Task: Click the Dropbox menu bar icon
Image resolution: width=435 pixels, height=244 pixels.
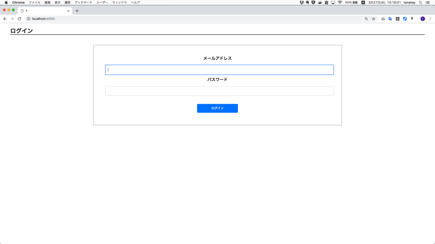Action: click(x=301, y=3)
